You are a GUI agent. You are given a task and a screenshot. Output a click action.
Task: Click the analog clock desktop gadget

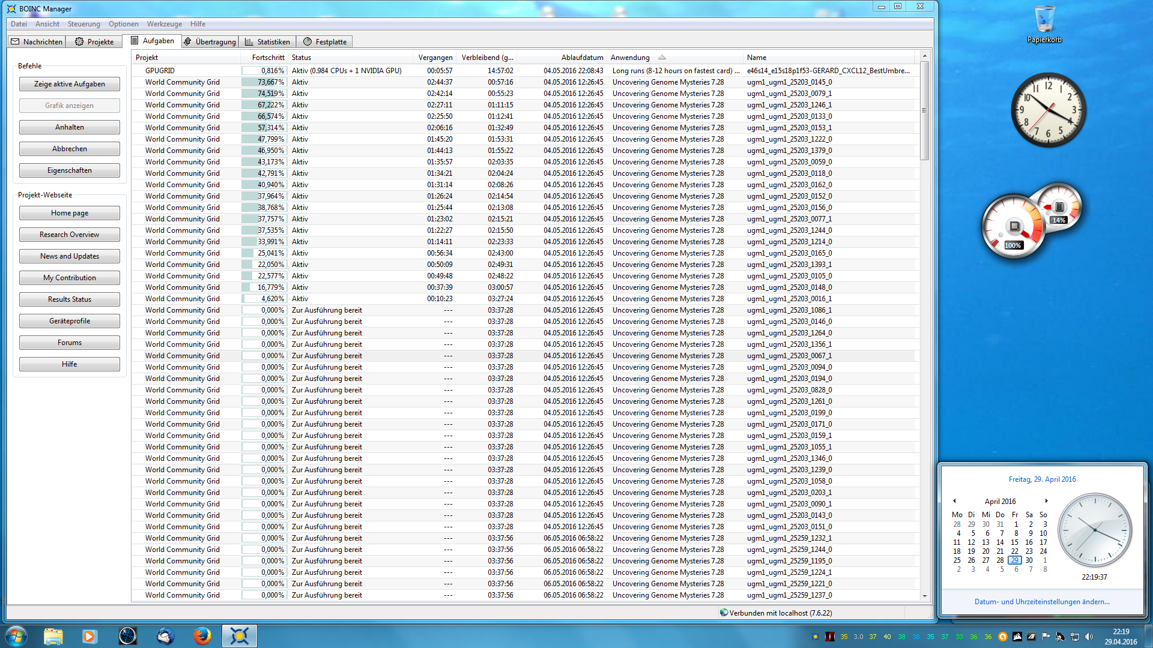pos(1049,110)
